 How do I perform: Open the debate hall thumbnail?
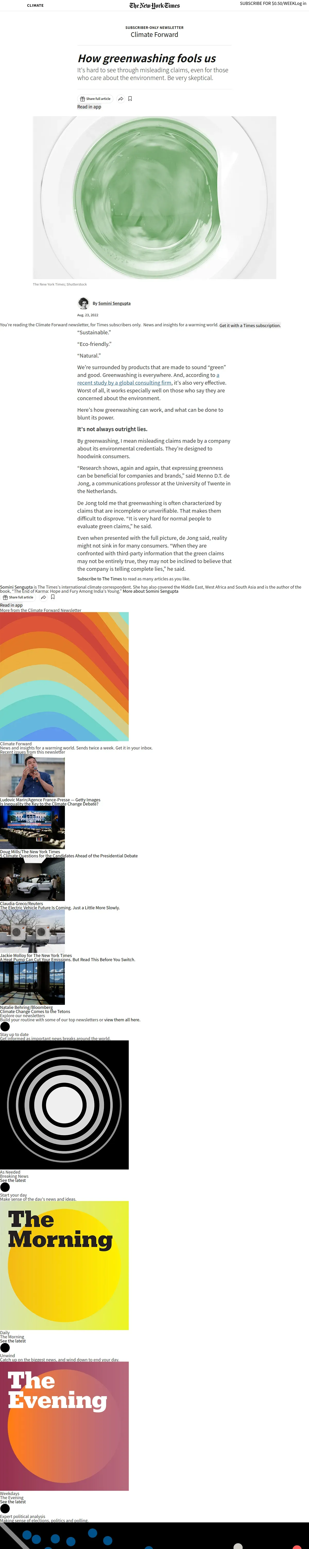32,827
